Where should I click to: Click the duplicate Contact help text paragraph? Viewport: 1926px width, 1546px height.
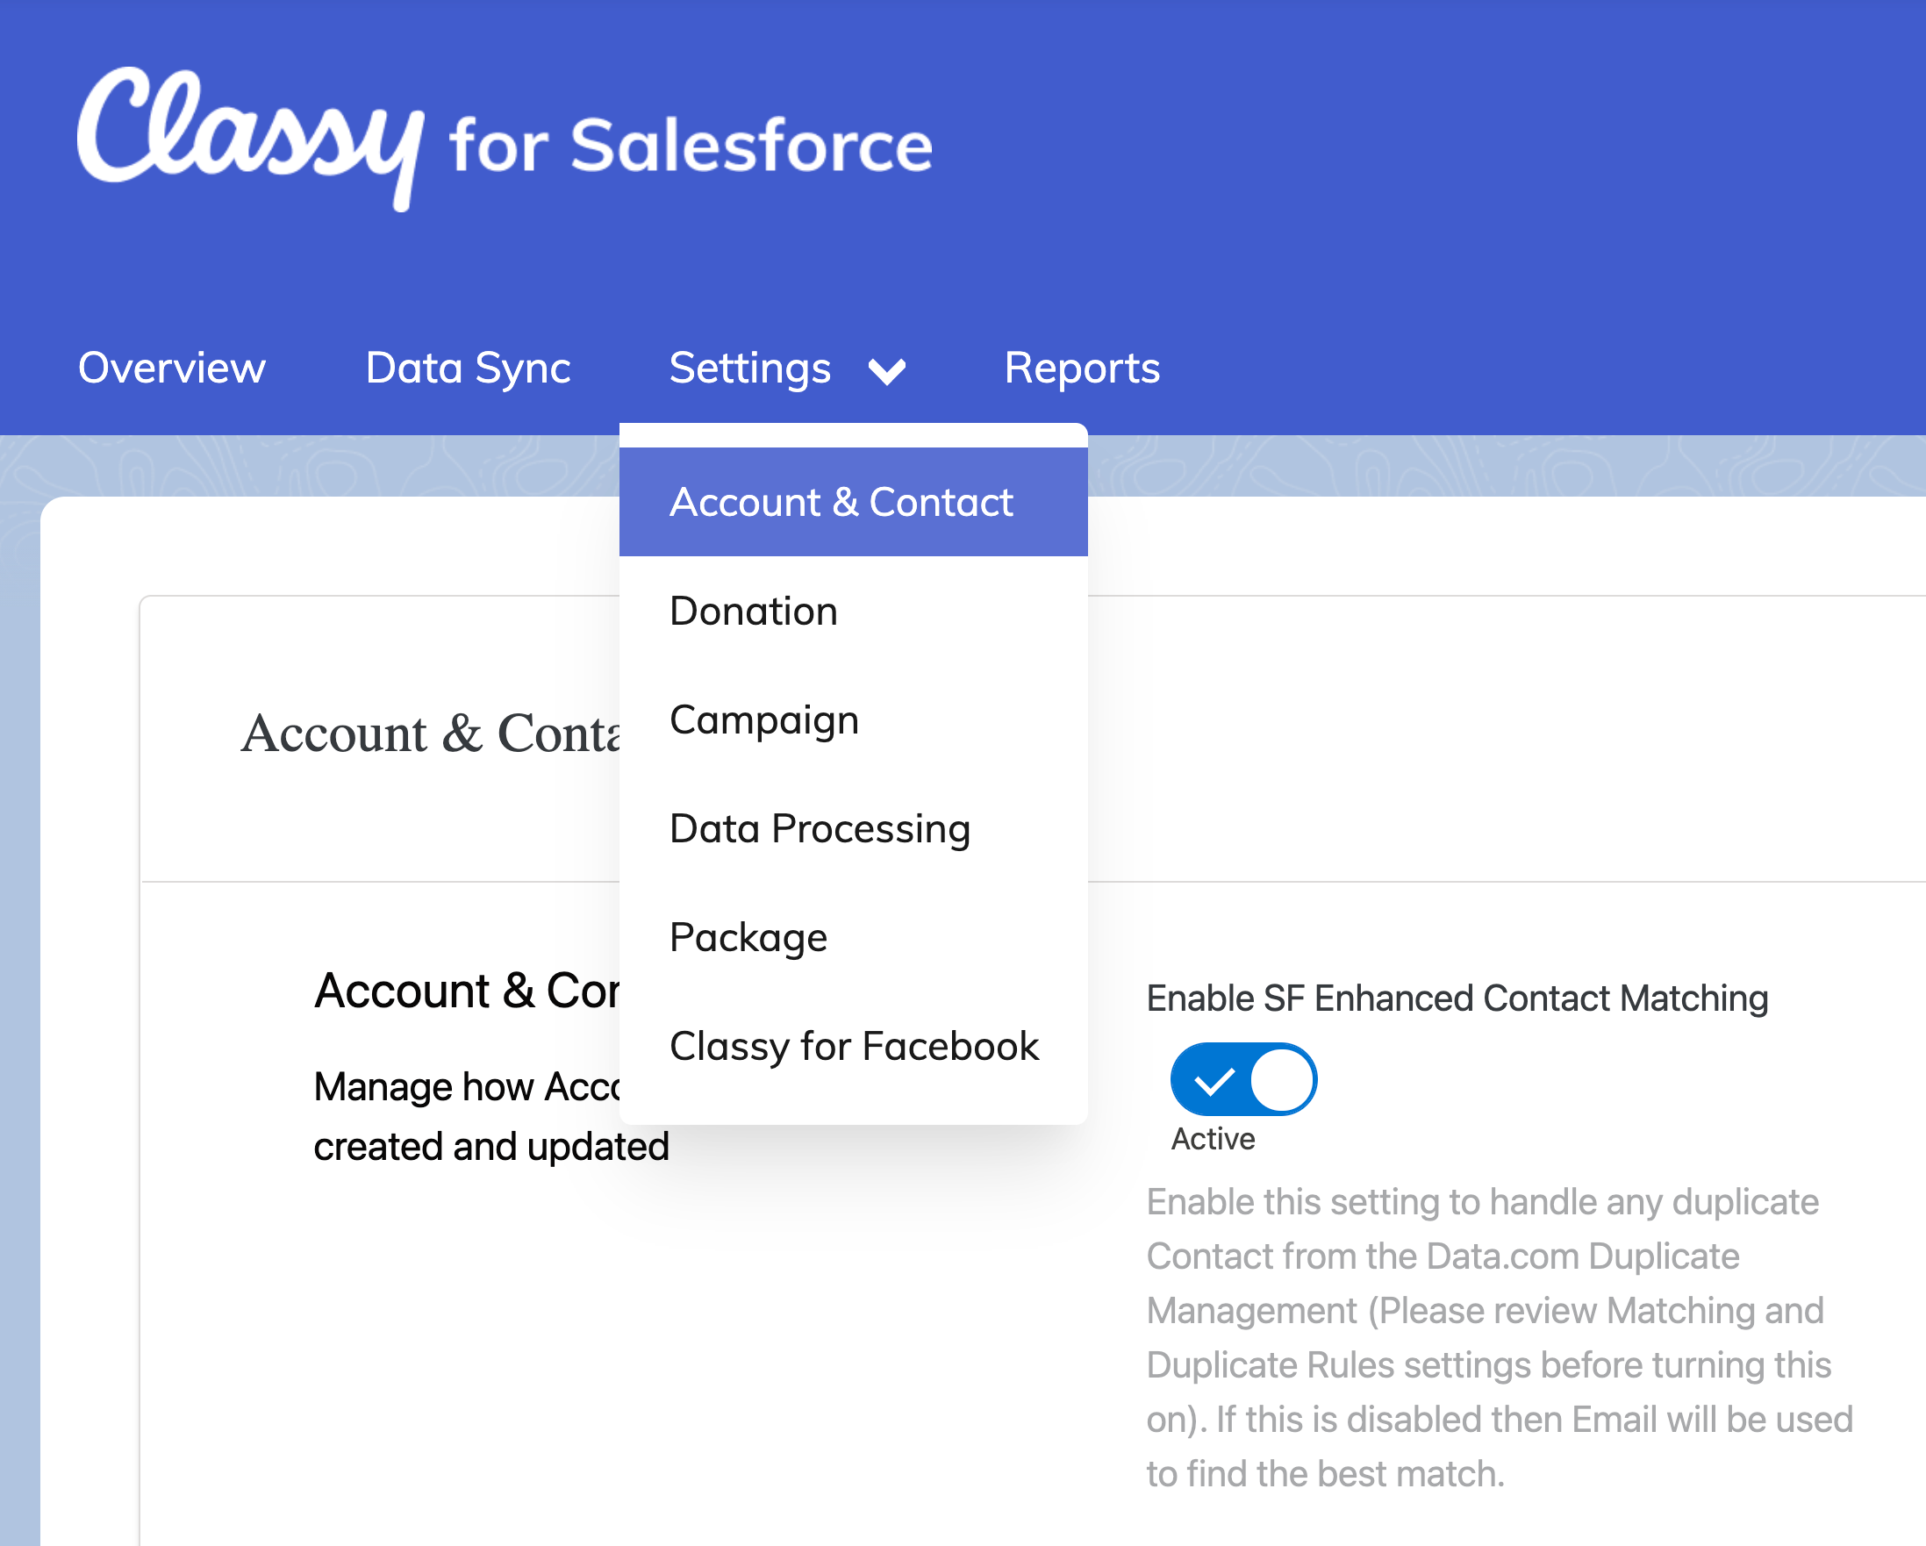(x=1500, y=1338)
